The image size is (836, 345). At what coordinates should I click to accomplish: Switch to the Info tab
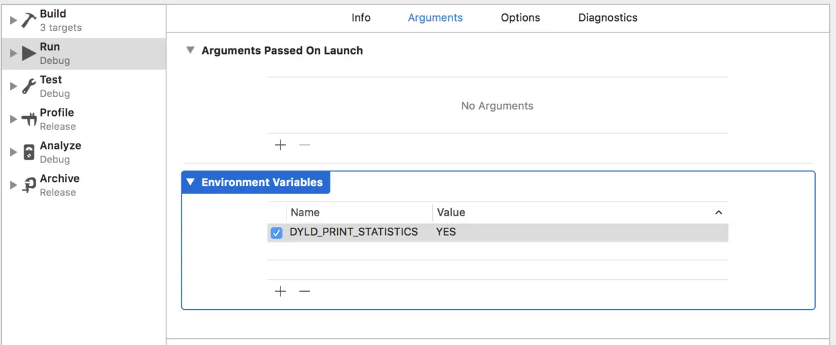pyautogui.click(x=361, y=18)
